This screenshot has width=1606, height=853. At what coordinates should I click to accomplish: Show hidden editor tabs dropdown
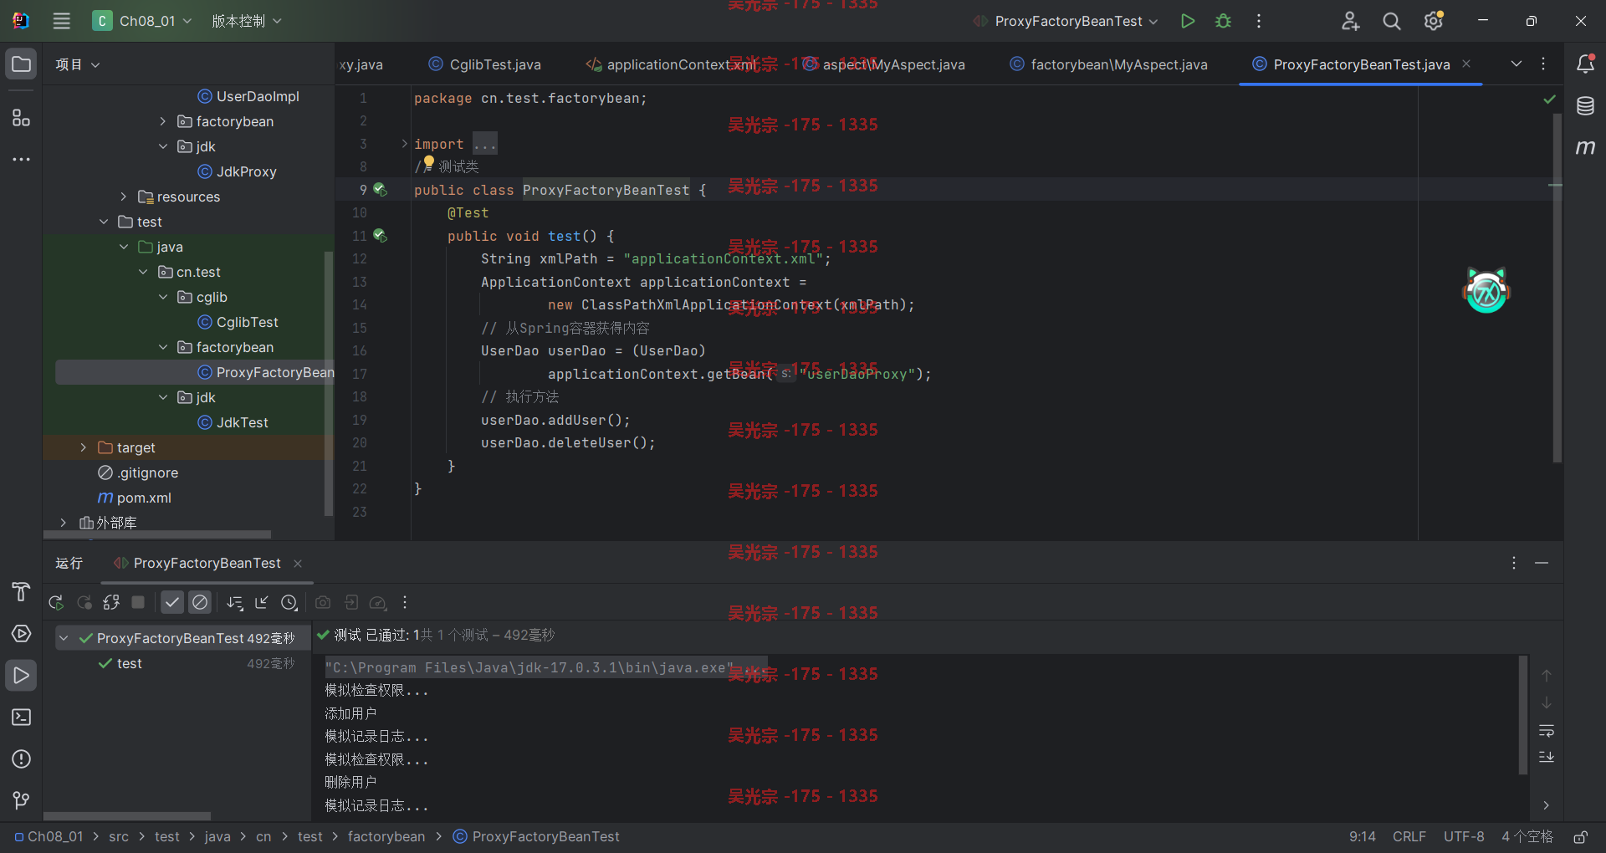click(1516, 64)
